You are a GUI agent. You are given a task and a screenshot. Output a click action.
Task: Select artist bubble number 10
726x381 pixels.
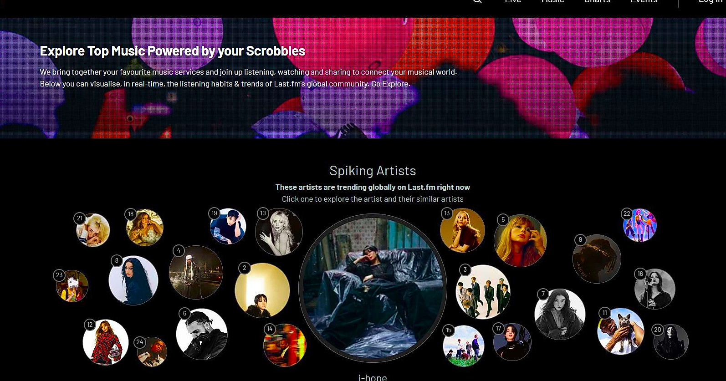click(x=279, y=232)
